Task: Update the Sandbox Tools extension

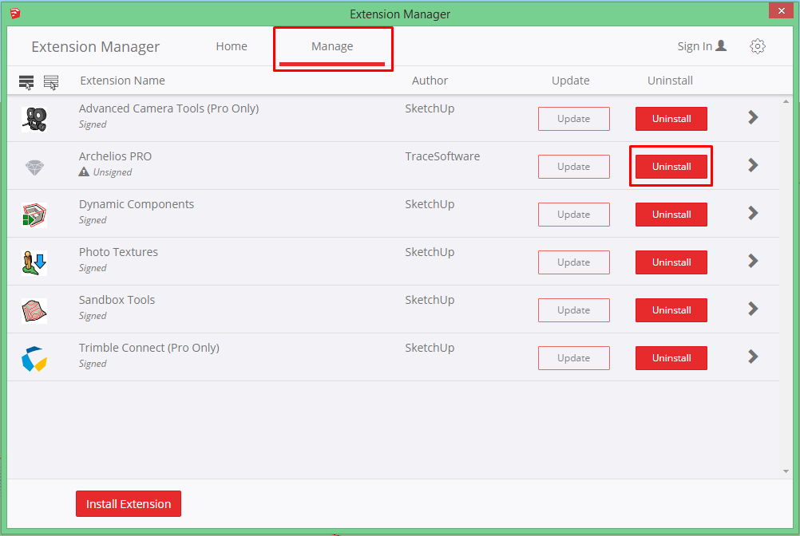Action: (573, 310)
